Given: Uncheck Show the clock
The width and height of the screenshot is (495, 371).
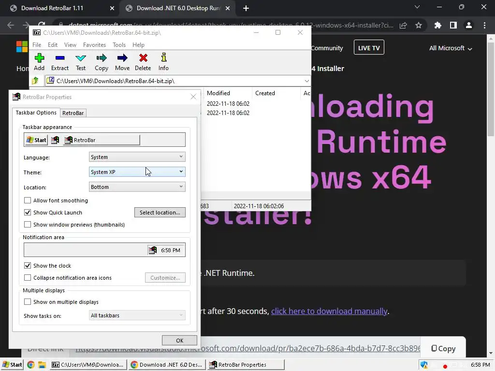Looking at the screenshot, I should pyautogui.click(x=28, y=265).
